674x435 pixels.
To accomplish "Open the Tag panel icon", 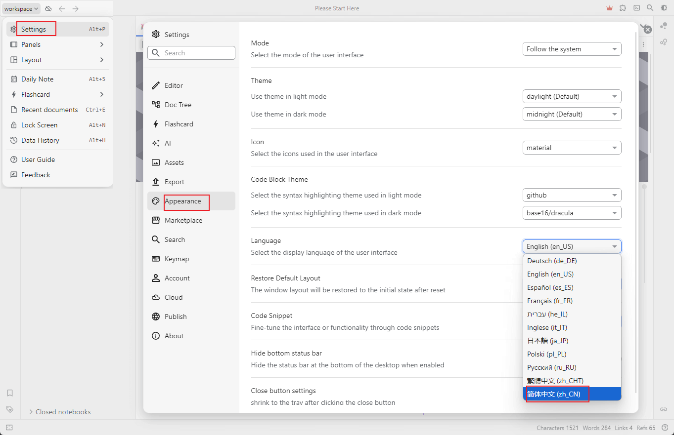I will coord(10,409).
